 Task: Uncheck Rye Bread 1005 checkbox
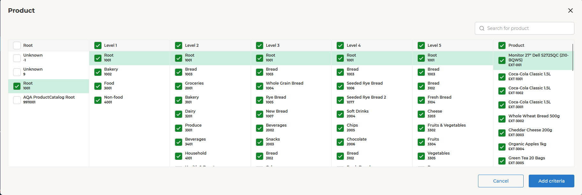(x=260, y=100)
